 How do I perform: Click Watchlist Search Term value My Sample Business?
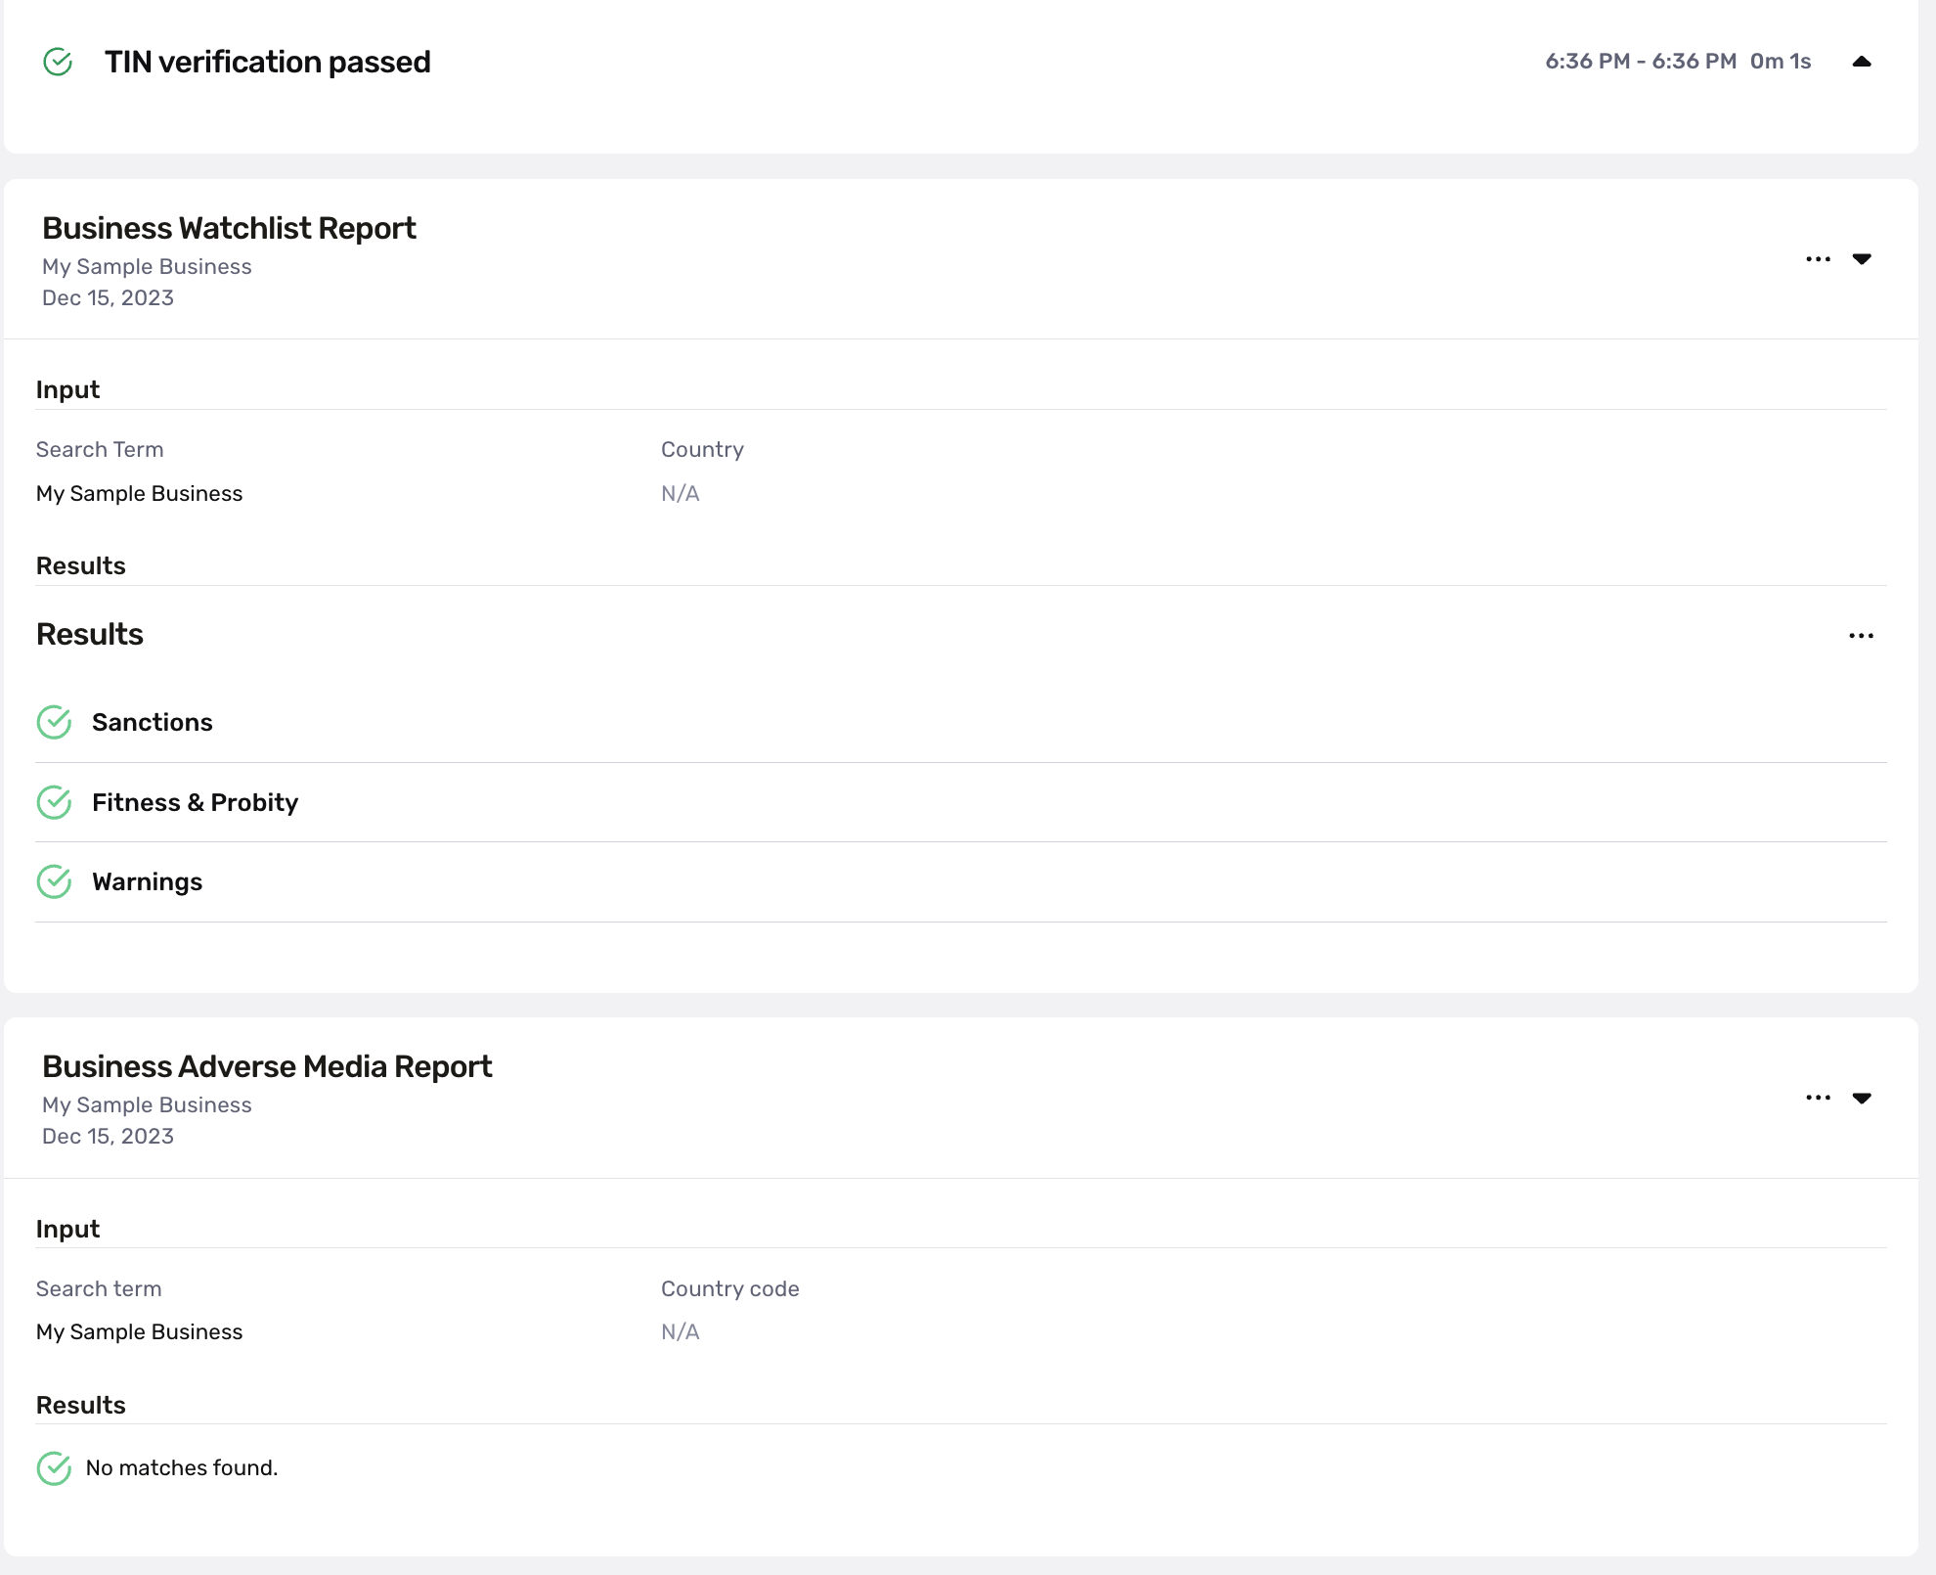point(139,493)
